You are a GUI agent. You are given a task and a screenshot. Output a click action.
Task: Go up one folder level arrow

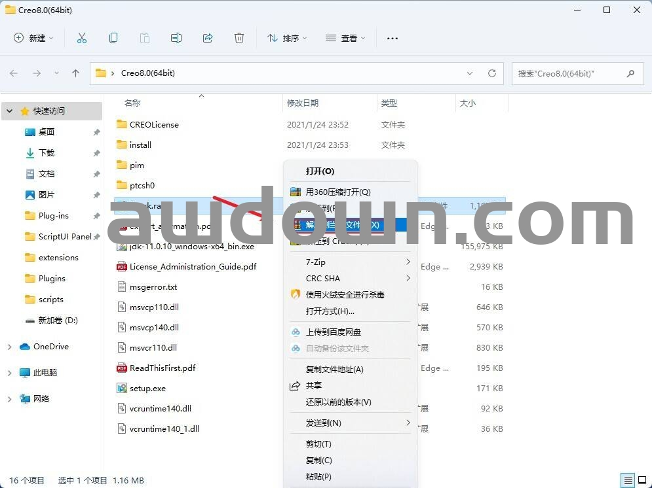[75, 73]
